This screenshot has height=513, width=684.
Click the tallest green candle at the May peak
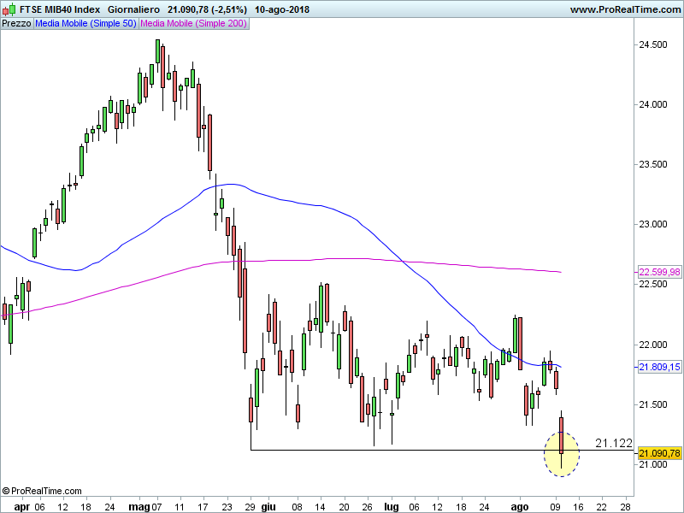[x=158, y=51]
